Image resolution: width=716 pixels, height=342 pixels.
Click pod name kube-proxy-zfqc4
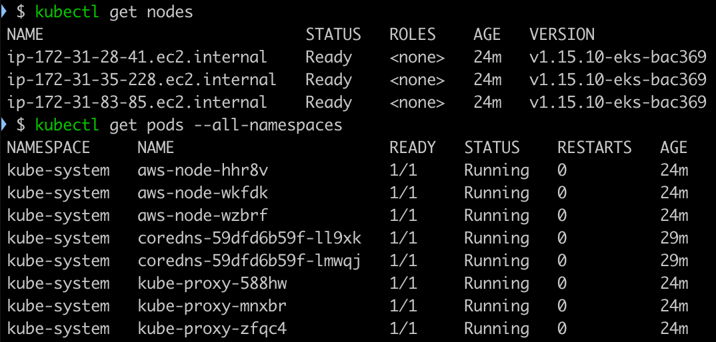pos(212,329)
